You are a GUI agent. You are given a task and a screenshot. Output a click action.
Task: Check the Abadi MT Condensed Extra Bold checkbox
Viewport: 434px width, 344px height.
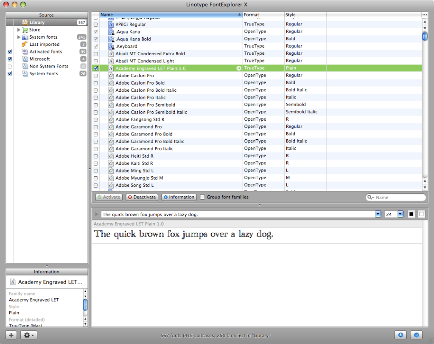(x=96, y=54)
